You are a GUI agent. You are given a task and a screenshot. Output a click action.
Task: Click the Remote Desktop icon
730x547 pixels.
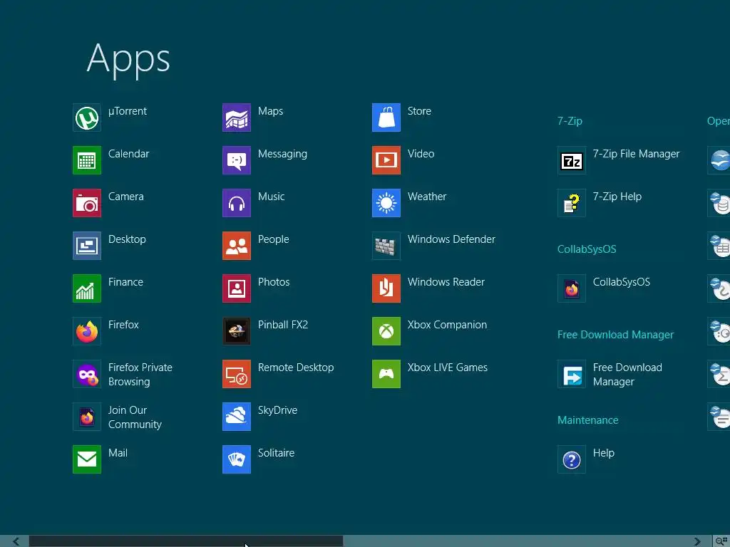[x=237, y=374]
